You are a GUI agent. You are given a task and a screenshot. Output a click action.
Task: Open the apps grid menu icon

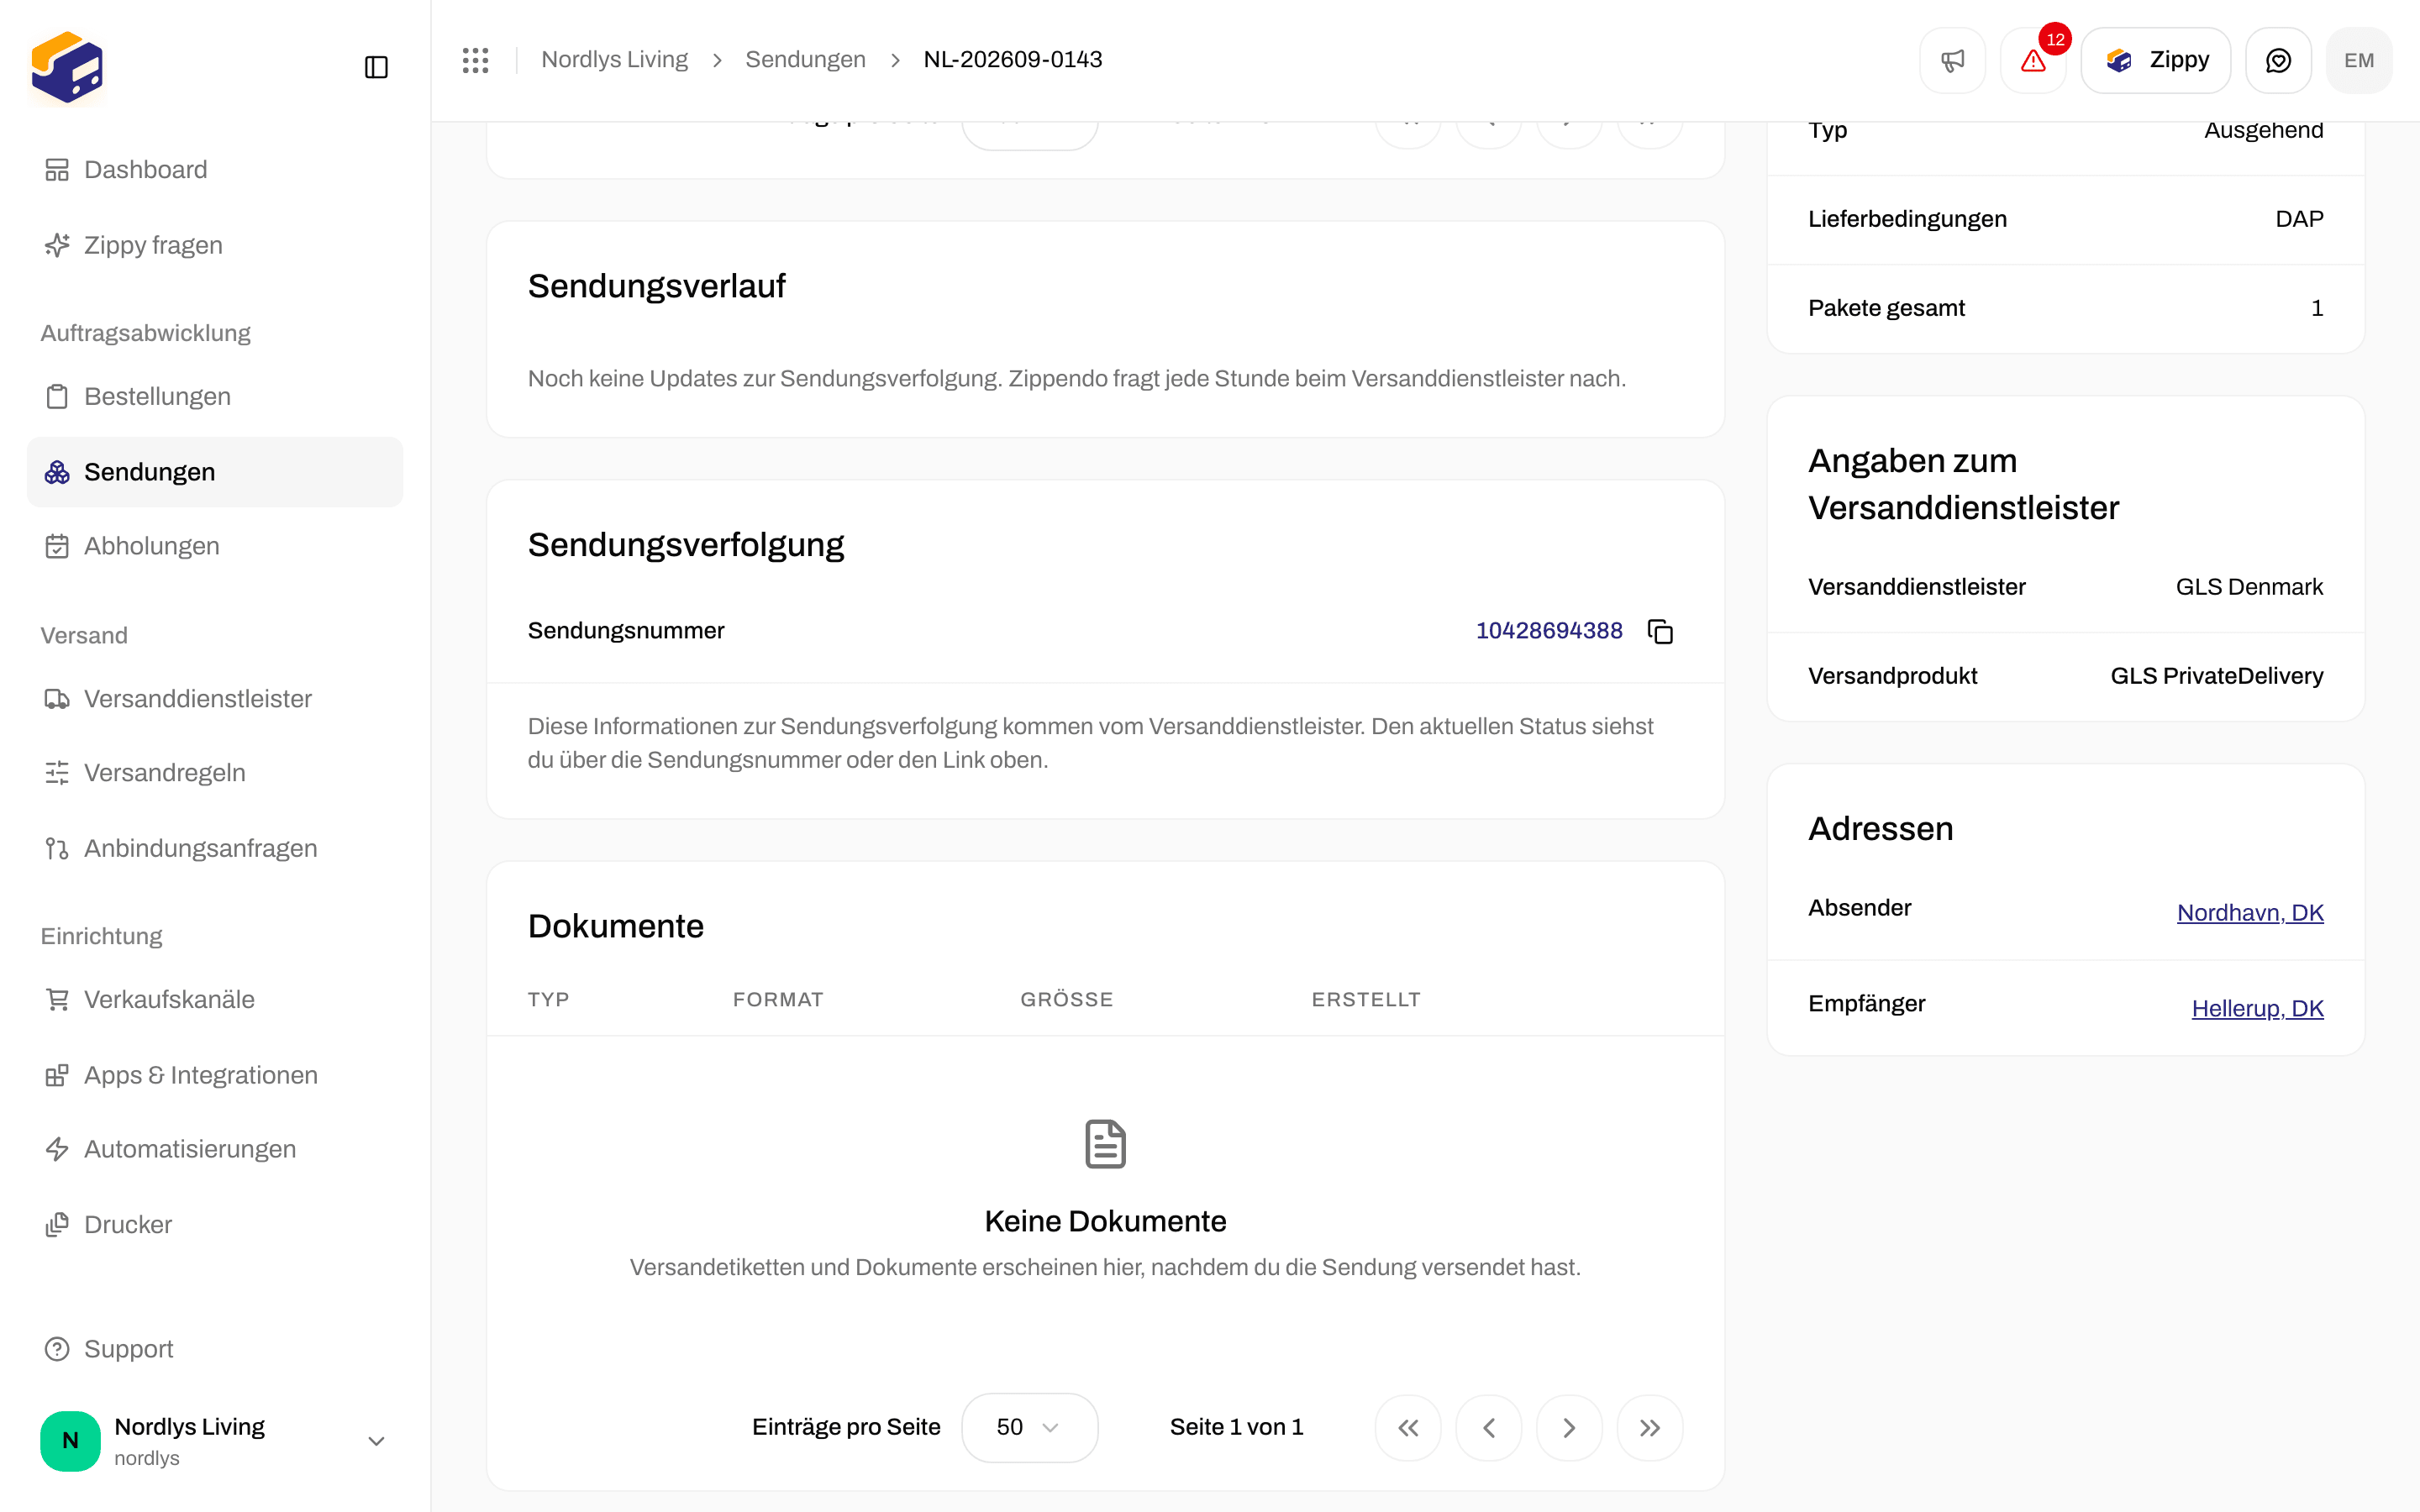(476, 60)
